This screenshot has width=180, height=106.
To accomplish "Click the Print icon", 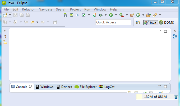I will (x=27, y=15).
